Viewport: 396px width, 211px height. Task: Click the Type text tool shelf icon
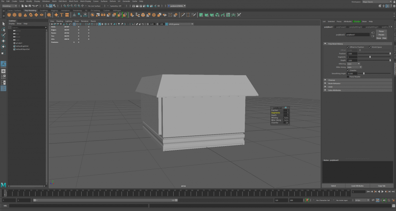click(x=61, y=15)
